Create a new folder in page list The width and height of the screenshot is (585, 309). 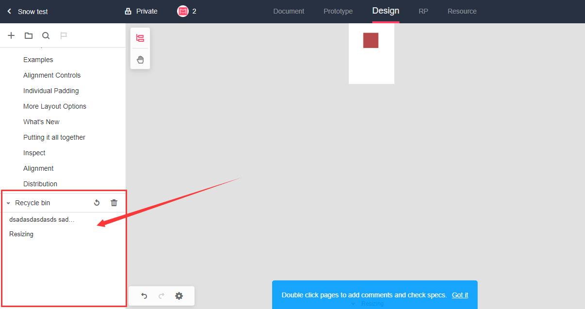coord(29,35)
